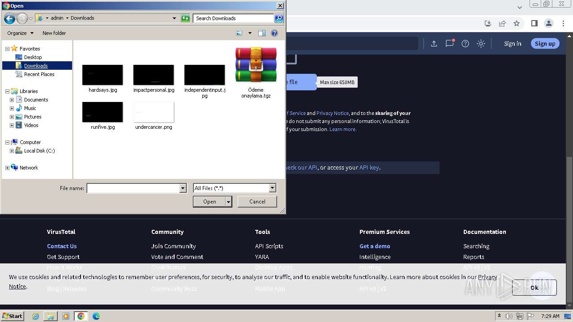Toggle the VirusTotal light/dark theme icon

[x=481, y=43]
